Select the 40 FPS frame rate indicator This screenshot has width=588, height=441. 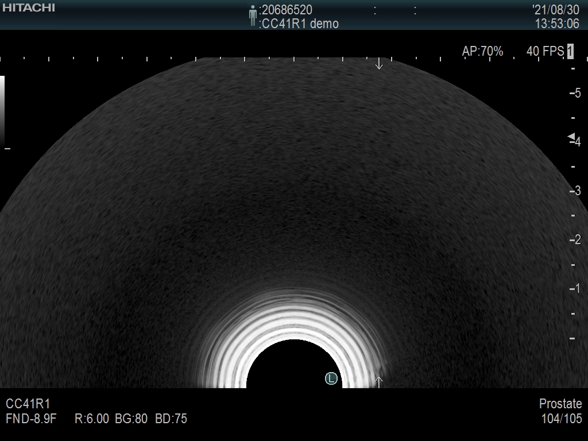(x=545, y=52)
